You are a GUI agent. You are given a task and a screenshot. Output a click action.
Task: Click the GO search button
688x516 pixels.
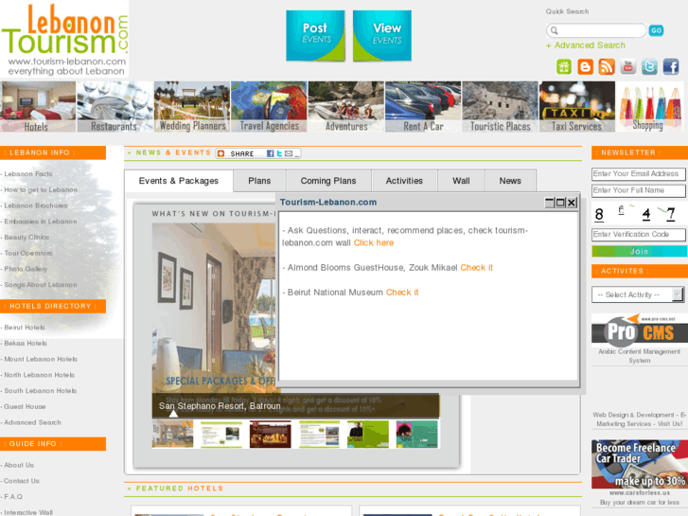coord(657,30)
